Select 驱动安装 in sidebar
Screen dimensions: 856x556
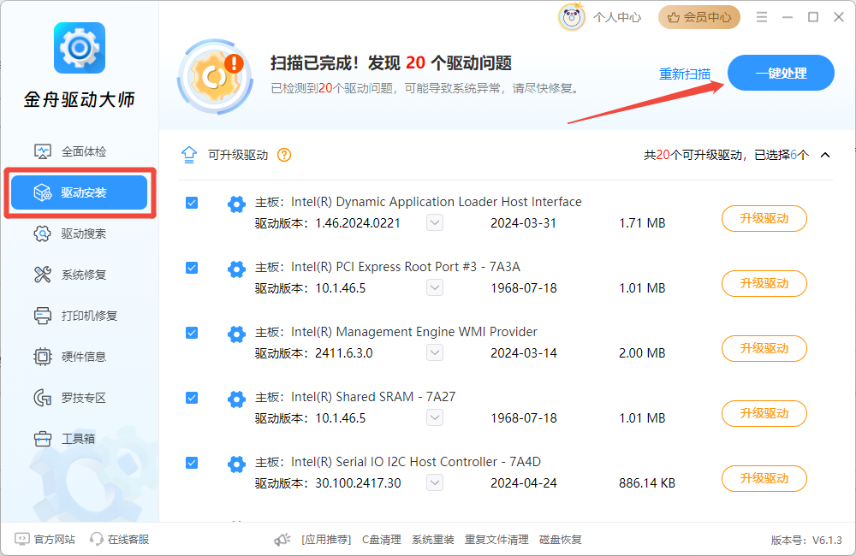[x=79, y=192]
